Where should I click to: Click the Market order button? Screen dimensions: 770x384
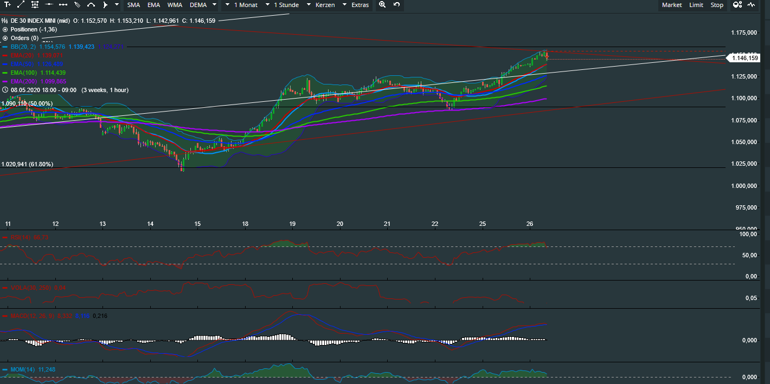[672, 5]
